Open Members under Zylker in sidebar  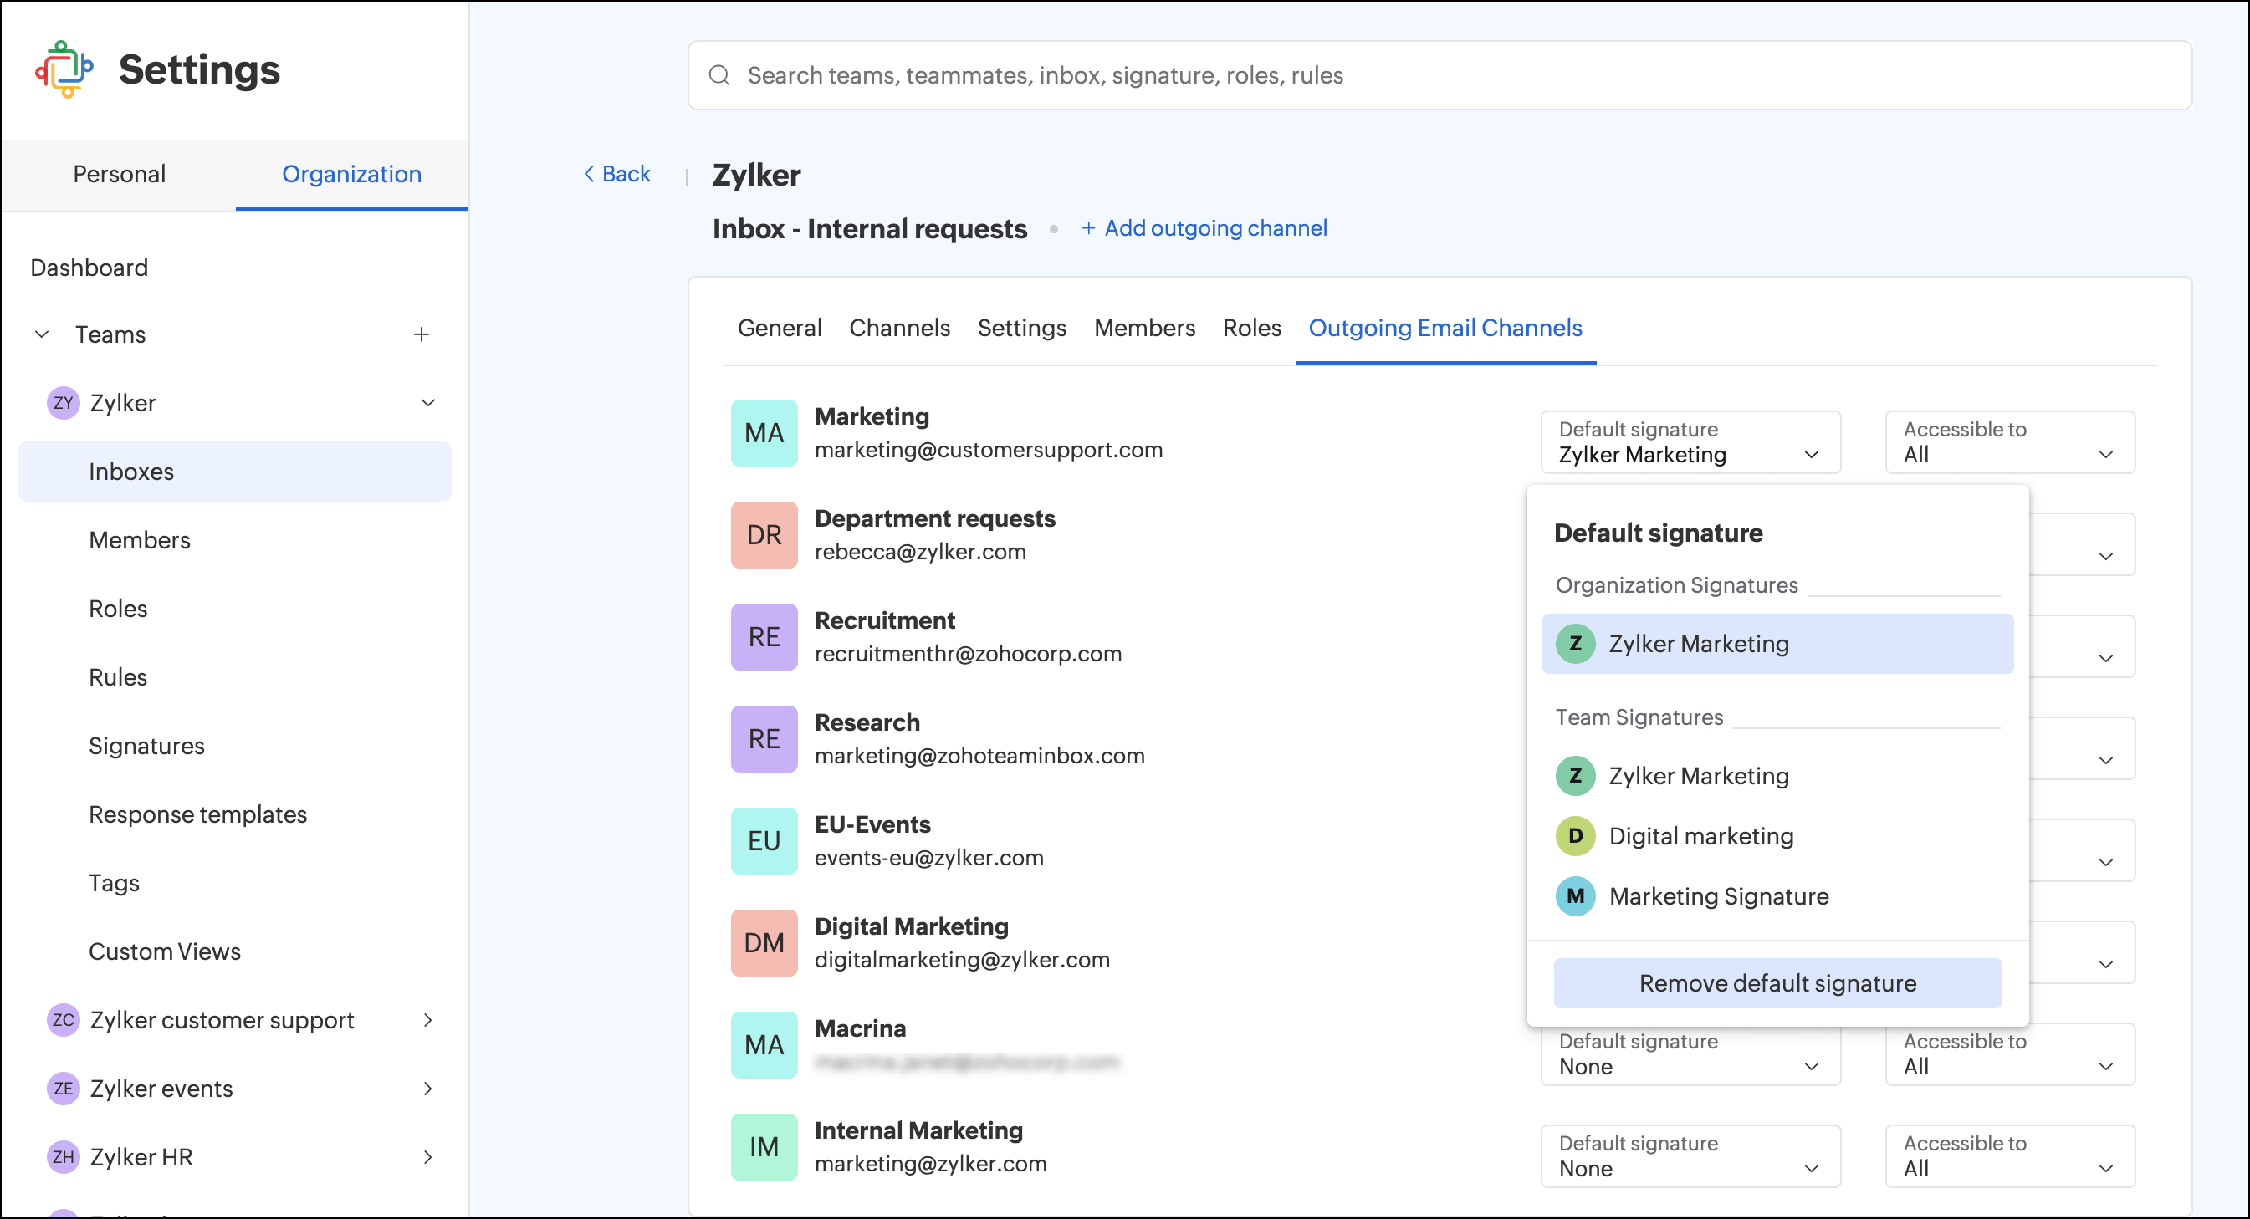[x=140, y=539]
